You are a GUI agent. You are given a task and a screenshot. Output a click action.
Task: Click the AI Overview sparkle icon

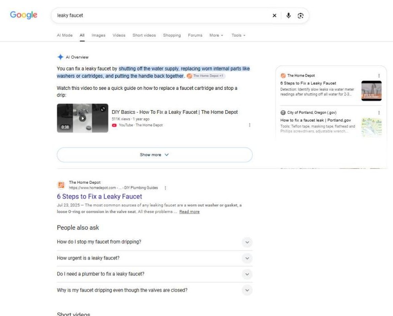pos(61,57)
